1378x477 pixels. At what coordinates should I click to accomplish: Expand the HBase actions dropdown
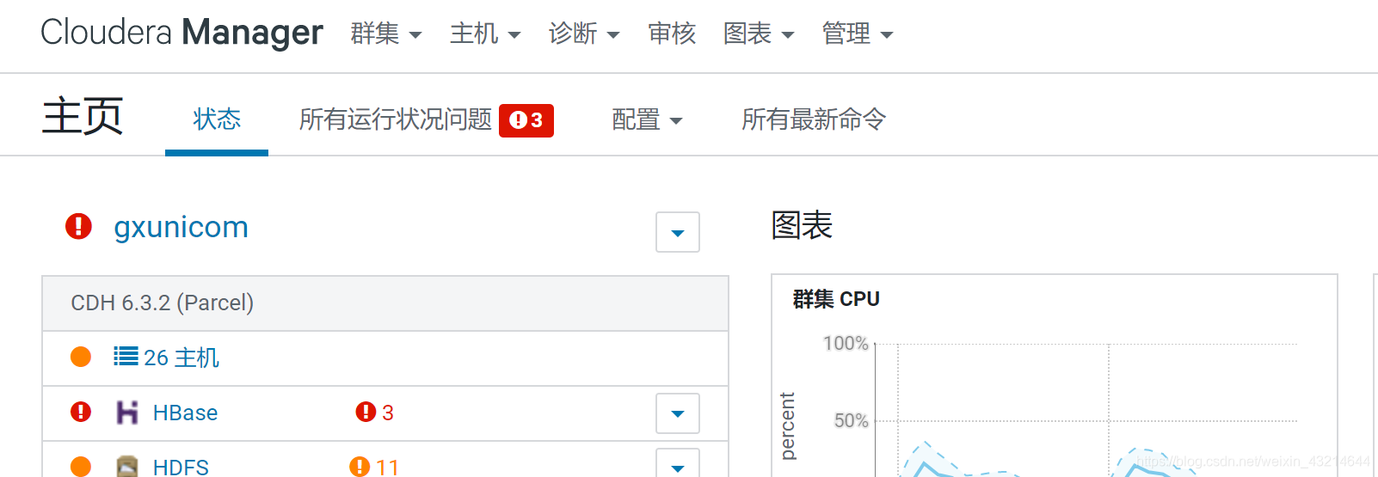678,413
